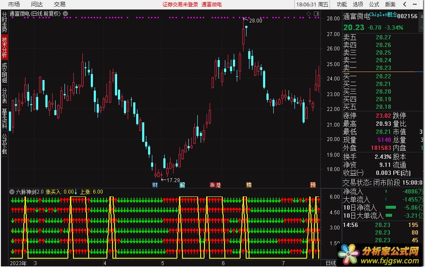Click the 10日大单流入 green bar
This screenshot has width=426, height=268.
pos(389,216)
